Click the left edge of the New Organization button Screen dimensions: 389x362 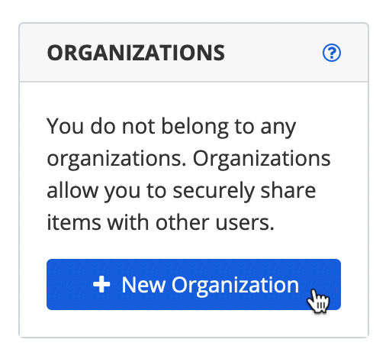(x=51, y=284)
